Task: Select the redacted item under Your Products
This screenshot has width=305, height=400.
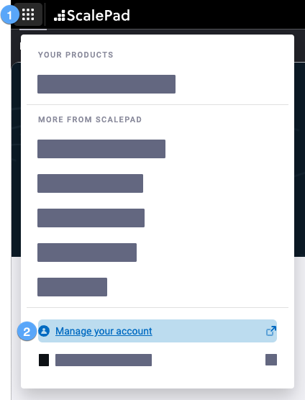Action: tap(106, 84)
